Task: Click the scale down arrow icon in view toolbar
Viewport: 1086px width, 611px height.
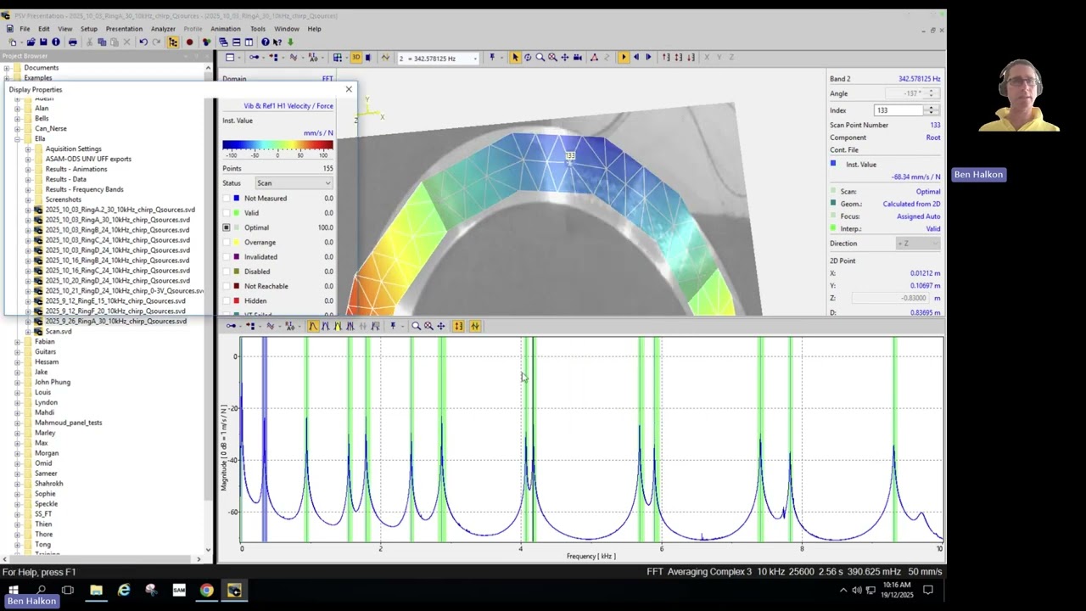Action: pos(691,58)
